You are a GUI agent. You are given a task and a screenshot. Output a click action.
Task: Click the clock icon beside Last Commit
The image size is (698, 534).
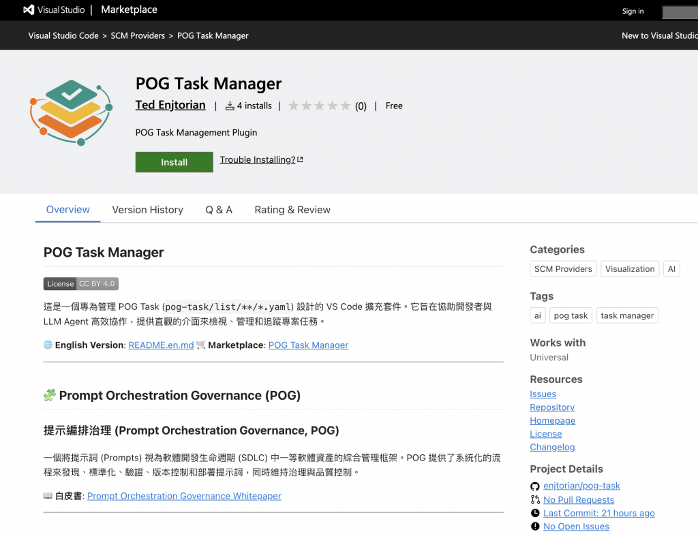(x=534, y=513)
